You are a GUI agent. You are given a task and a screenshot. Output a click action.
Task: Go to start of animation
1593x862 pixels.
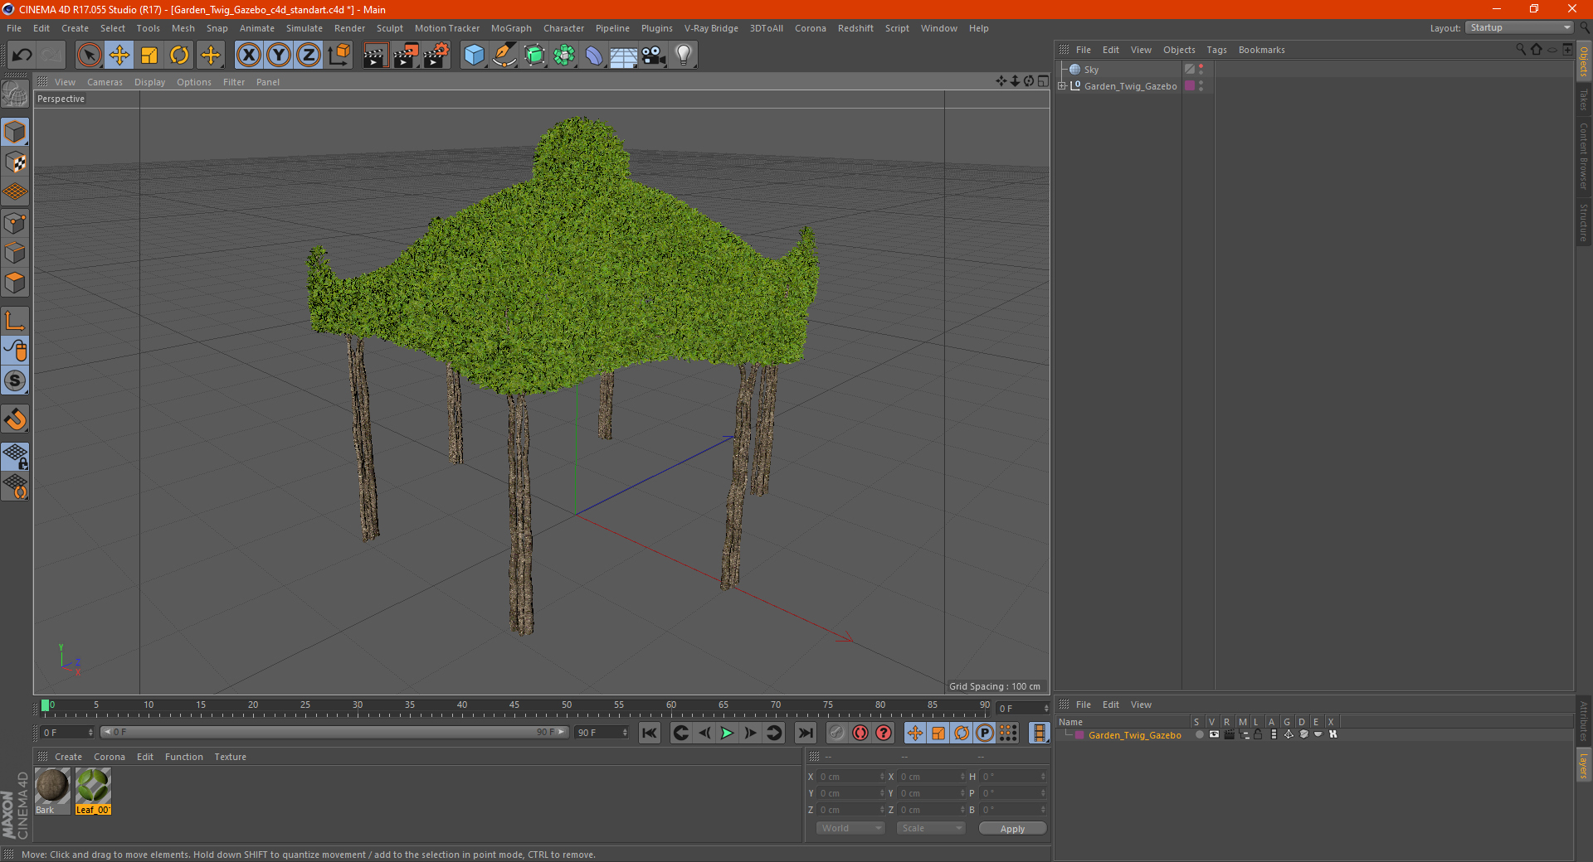650,733
